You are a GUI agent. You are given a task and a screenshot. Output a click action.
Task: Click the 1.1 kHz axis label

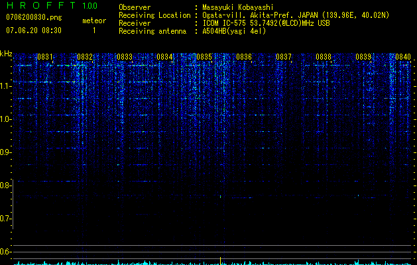5,86
